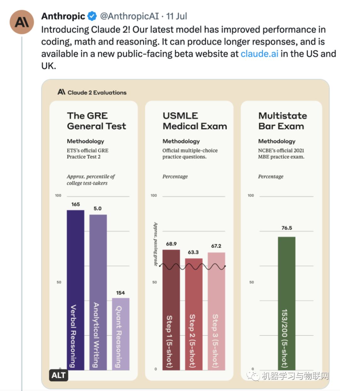Show the image ALT description badge
340x391 pixels.
(x=59, y=375)
